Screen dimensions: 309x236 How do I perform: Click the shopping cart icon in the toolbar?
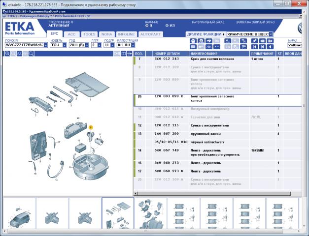point(243,47)
